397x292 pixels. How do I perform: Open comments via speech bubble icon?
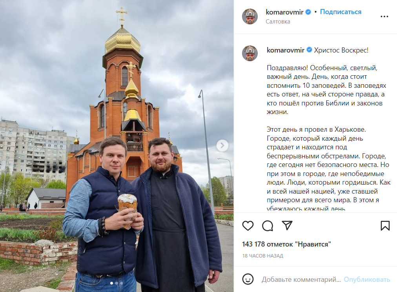(268, 226)
